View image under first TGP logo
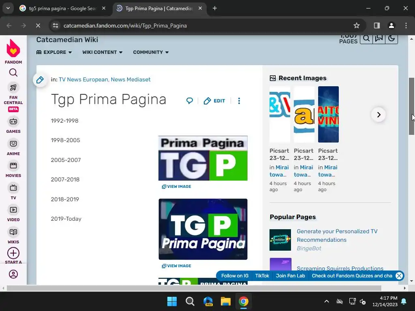Screen dimensions: 415x311 (177, 186)
